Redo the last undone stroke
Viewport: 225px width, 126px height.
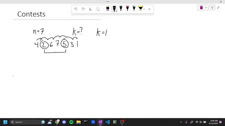(83, 9)
